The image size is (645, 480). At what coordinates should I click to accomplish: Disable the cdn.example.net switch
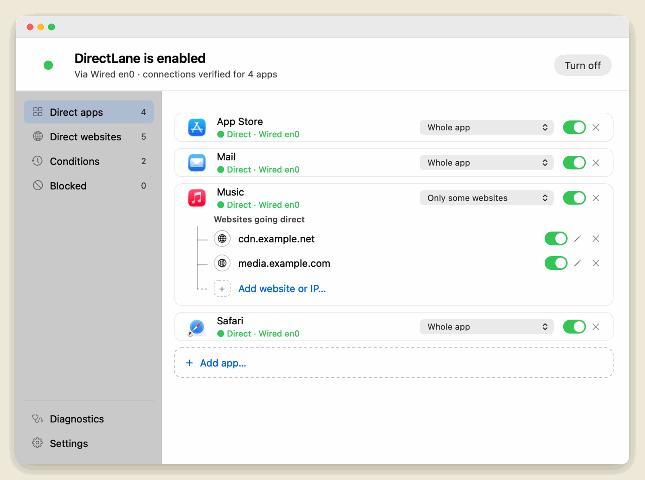coord(556,239)
